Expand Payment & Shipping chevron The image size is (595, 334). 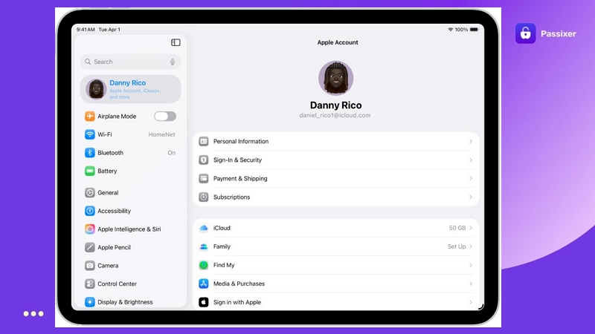coord(471,178)
